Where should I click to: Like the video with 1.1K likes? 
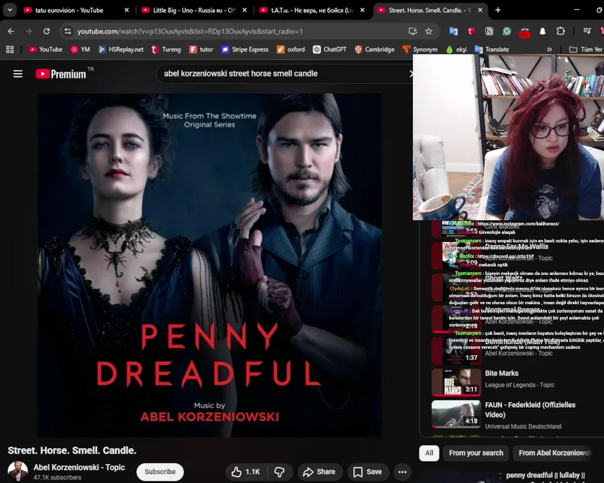point(246,472)
